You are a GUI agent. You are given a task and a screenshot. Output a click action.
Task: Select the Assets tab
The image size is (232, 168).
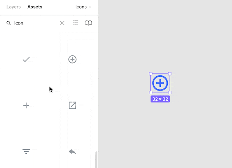point(35,7)
